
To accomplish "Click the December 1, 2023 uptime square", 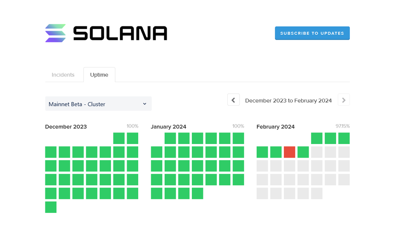I will pos(119,138).
